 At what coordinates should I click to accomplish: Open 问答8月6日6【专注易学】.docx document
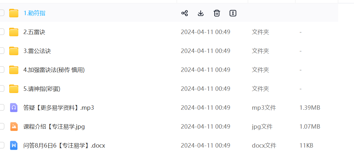coord(64,146)
